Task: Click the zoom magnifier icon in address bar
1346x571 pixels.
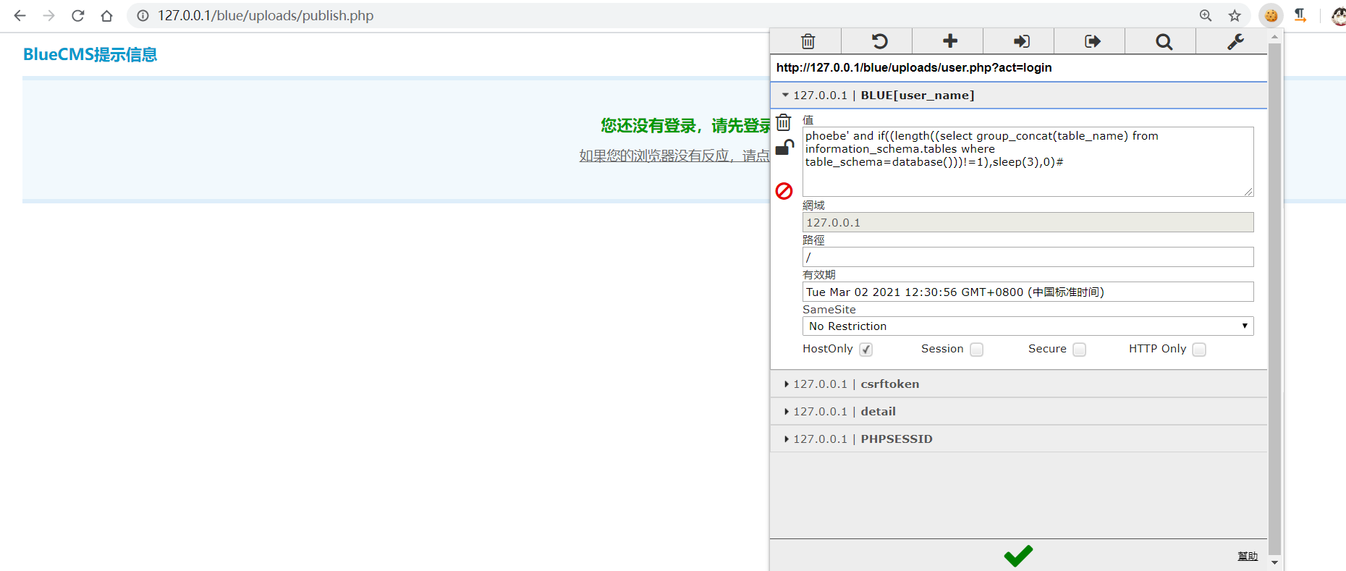Action: click(1206, 15)
